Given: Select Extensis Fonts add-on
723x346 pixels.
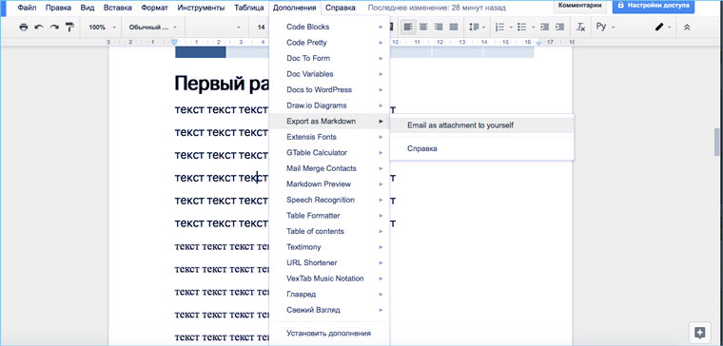Looking at the screenshot, I should click(329, 137).
